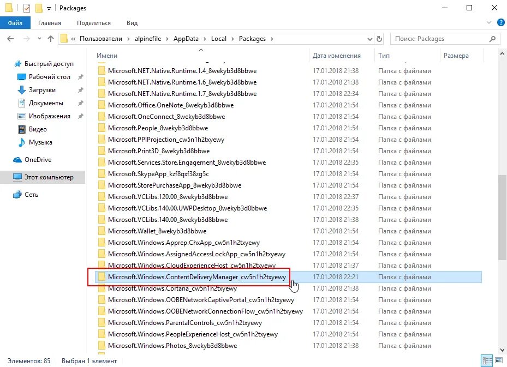Click the search magnifier icon
The image size is (507, 367).
tap(492, 39)
